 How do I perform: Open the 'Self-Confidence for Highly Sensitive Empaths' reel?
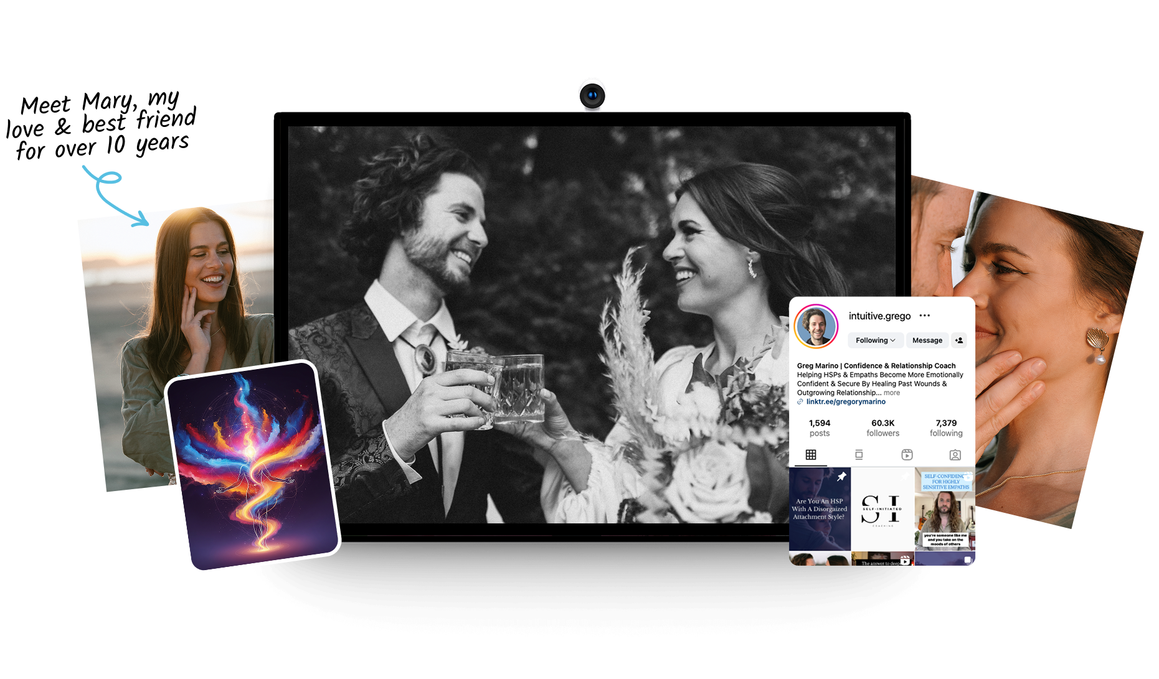tap(945, 509)
